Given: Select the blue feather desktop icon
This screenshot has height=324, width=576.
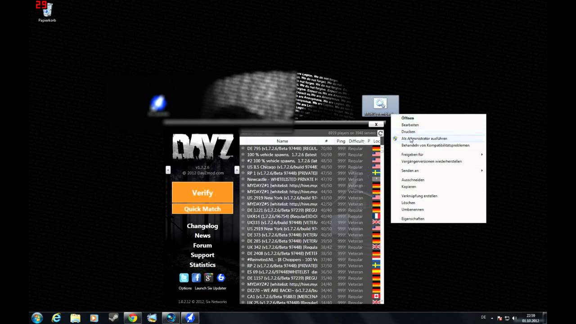Looking at the screenshot, I should point(157,105).
